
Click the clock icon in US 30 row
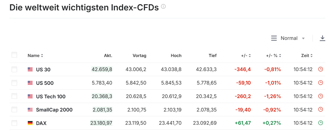pos(321,69)
